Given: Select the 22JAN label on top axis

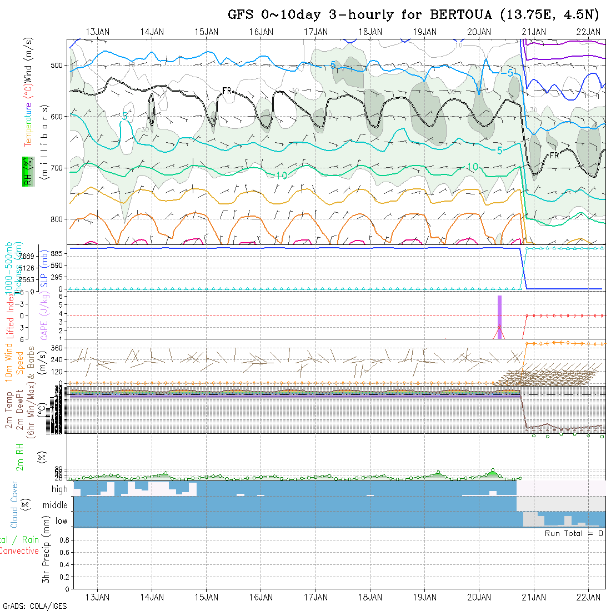Looking at the screenshot, I should pos(588,32).
